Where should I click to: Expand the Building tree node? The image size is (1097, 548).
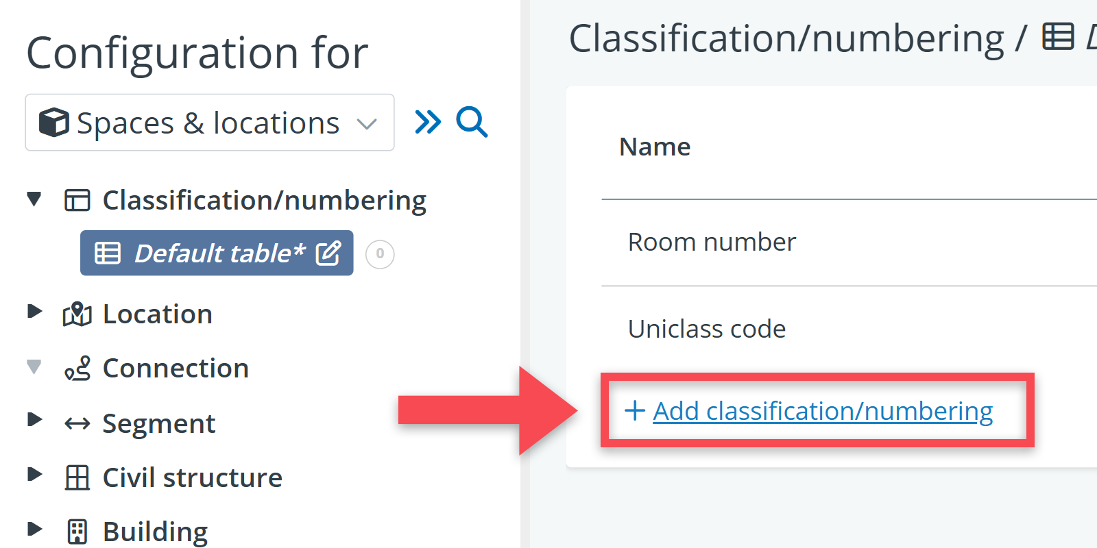(x=34, y=529)
